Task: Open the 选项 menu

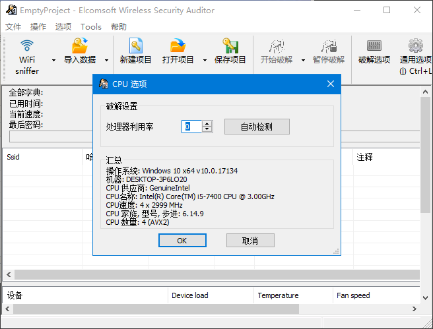Action: click(x=63, y=27)
